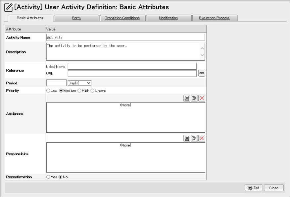Click the Set button
This screenshot has height=197, width=290.
(253, 188)
